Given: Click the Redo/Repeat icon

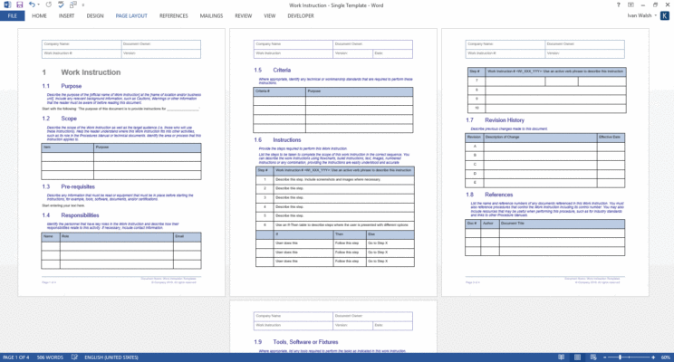Looking at the screenshot, I should [x=48, y=5].
